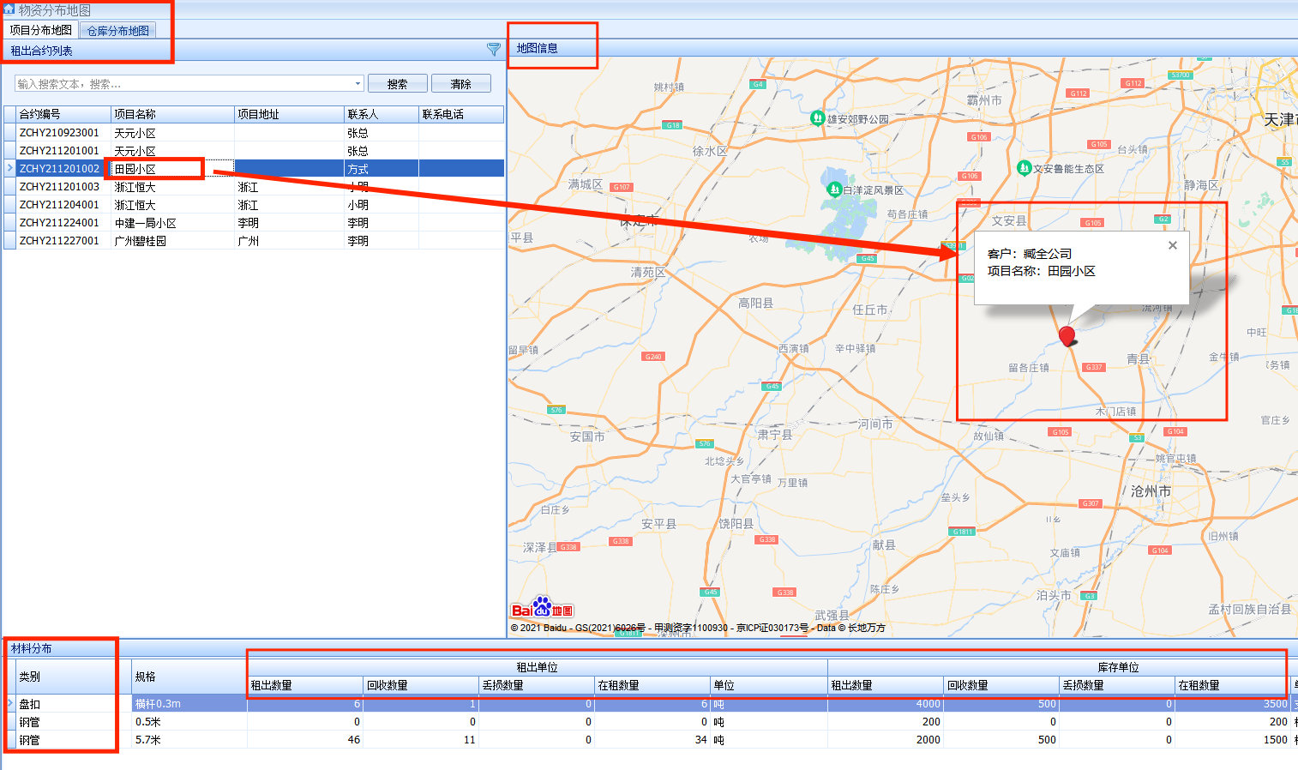Click the 单位 column header
This screenshot has height=770, width=1298.
pyautogui.click(x=768, y=685)
